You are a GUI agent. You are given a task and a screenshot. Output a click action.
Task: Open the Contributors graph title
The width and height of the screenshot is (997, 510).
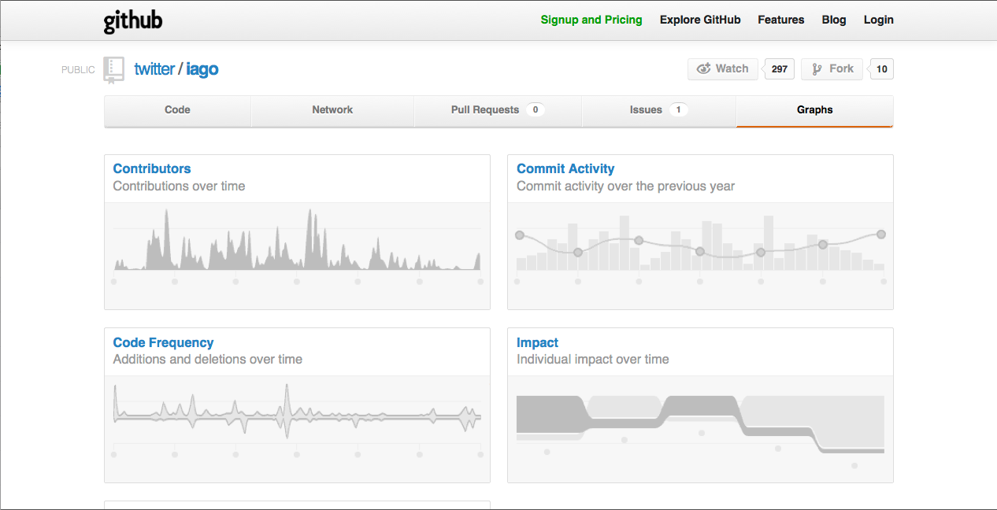tap(152, 168)
